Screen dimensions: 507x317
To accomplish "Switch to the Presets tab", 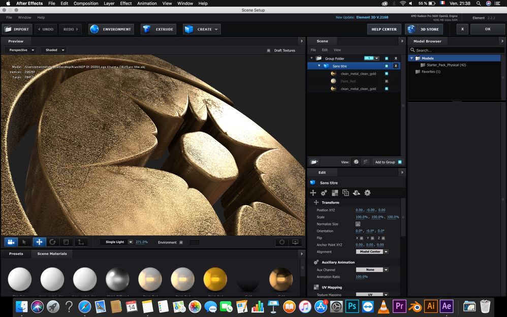I will [16, 253].
